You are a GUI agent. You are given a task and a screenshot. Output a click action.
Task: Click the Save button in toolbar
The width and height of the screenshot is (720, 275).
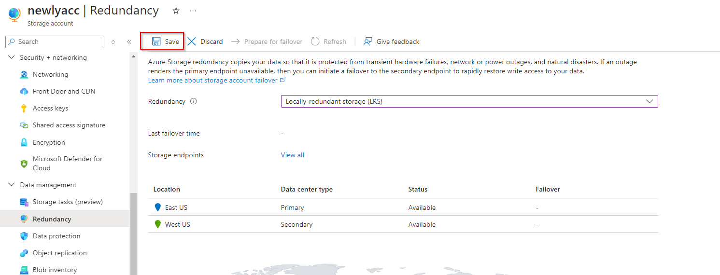165,41
